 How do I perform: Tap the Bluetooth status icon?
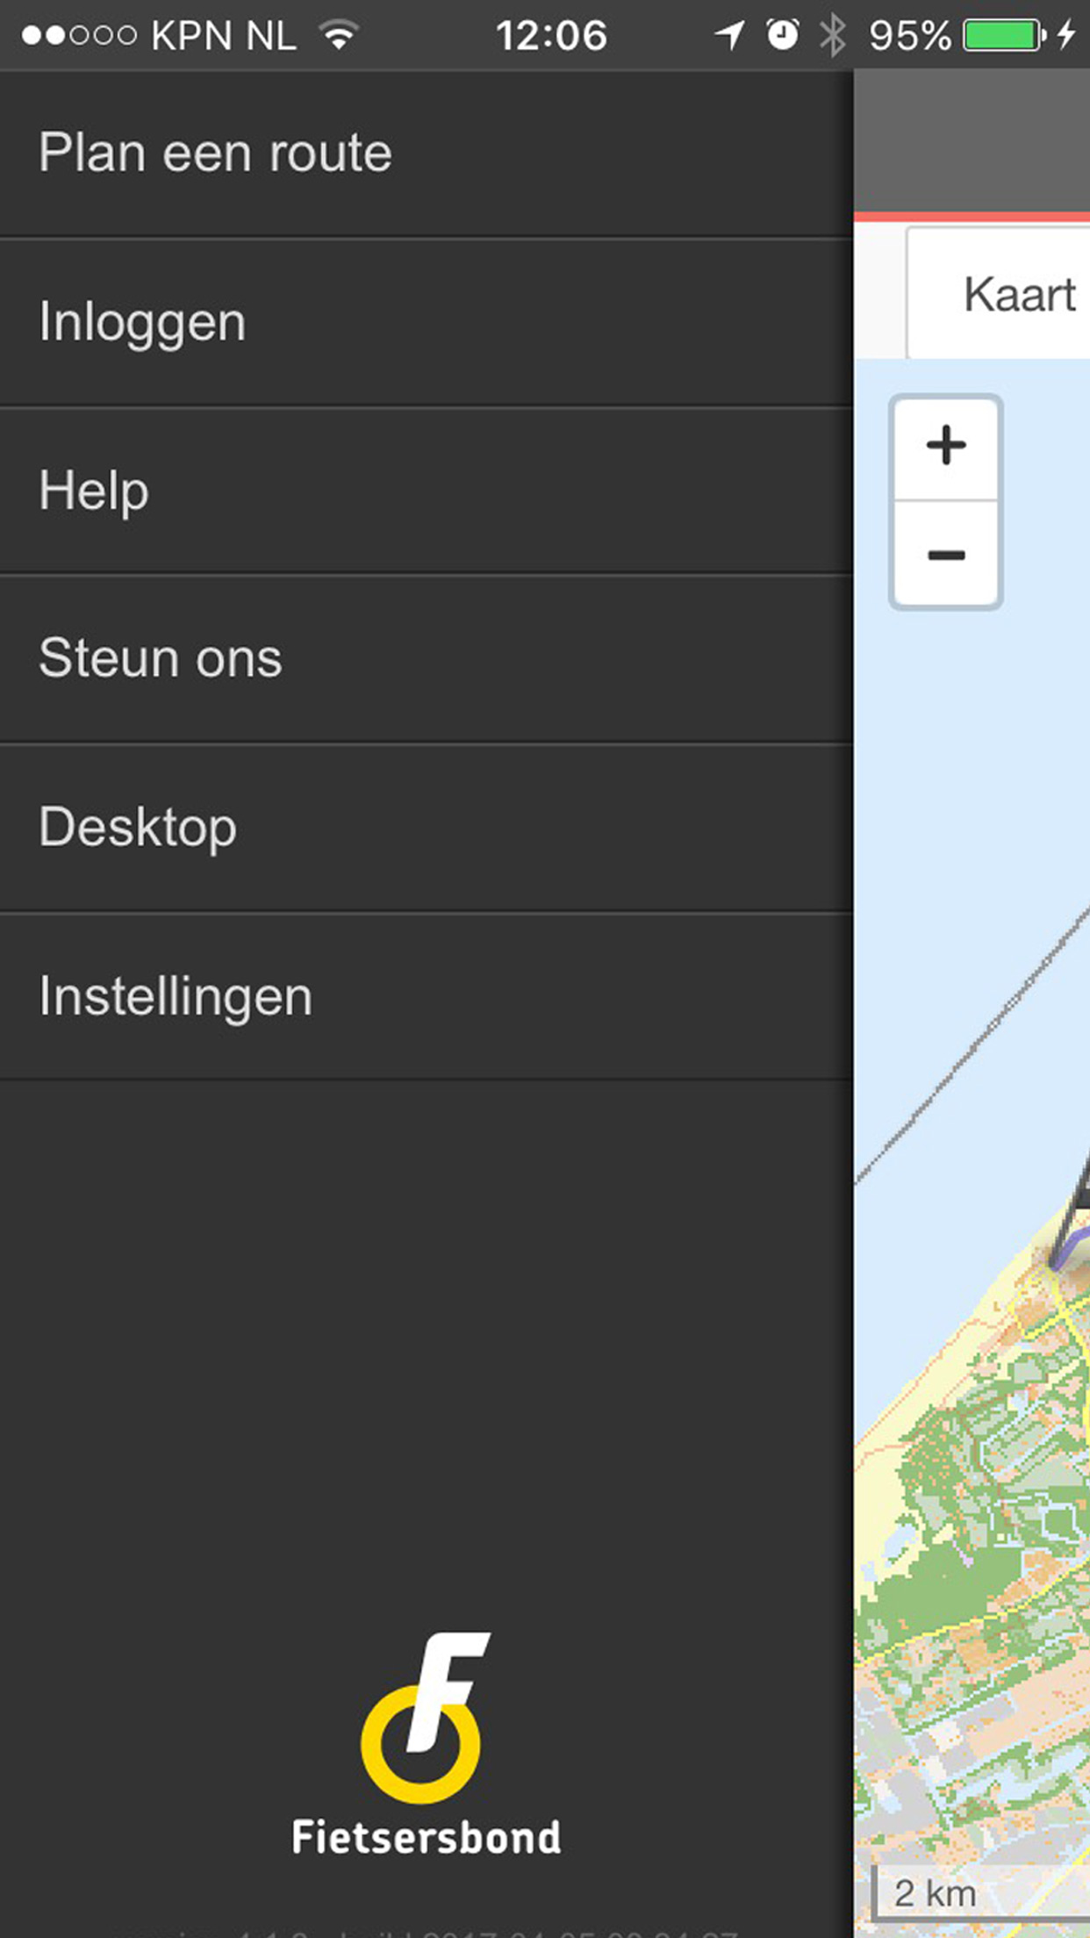tap(832, 35)
